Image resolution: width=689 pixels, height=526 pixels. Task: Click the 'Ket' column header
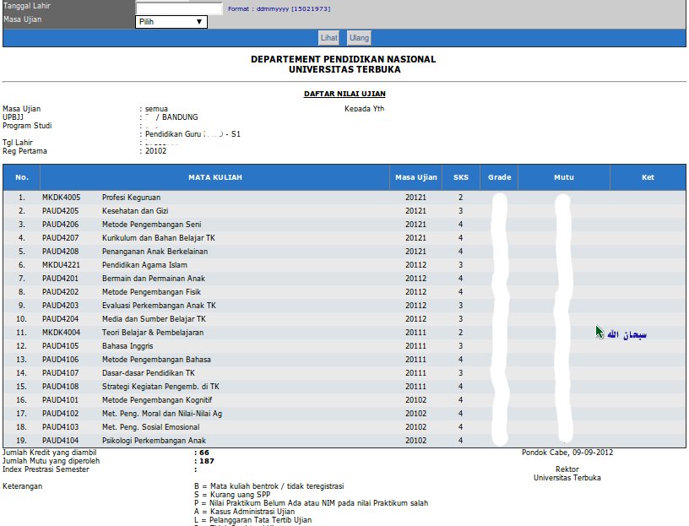pos(648,177)
